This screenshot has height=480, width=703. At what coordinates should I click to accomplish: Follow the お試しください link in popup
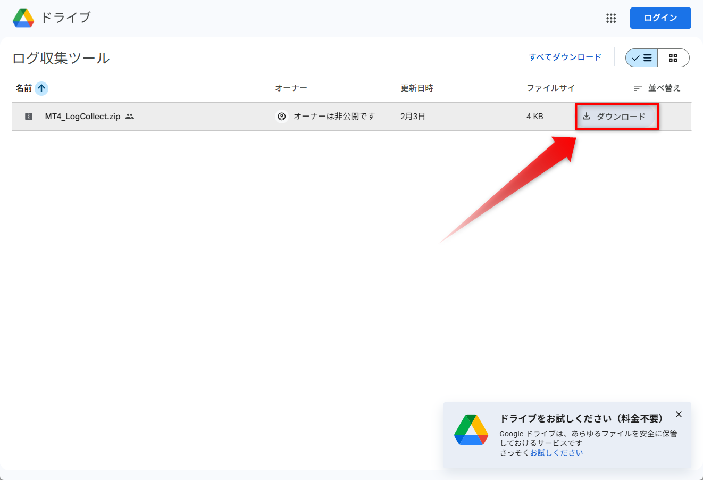556,453
